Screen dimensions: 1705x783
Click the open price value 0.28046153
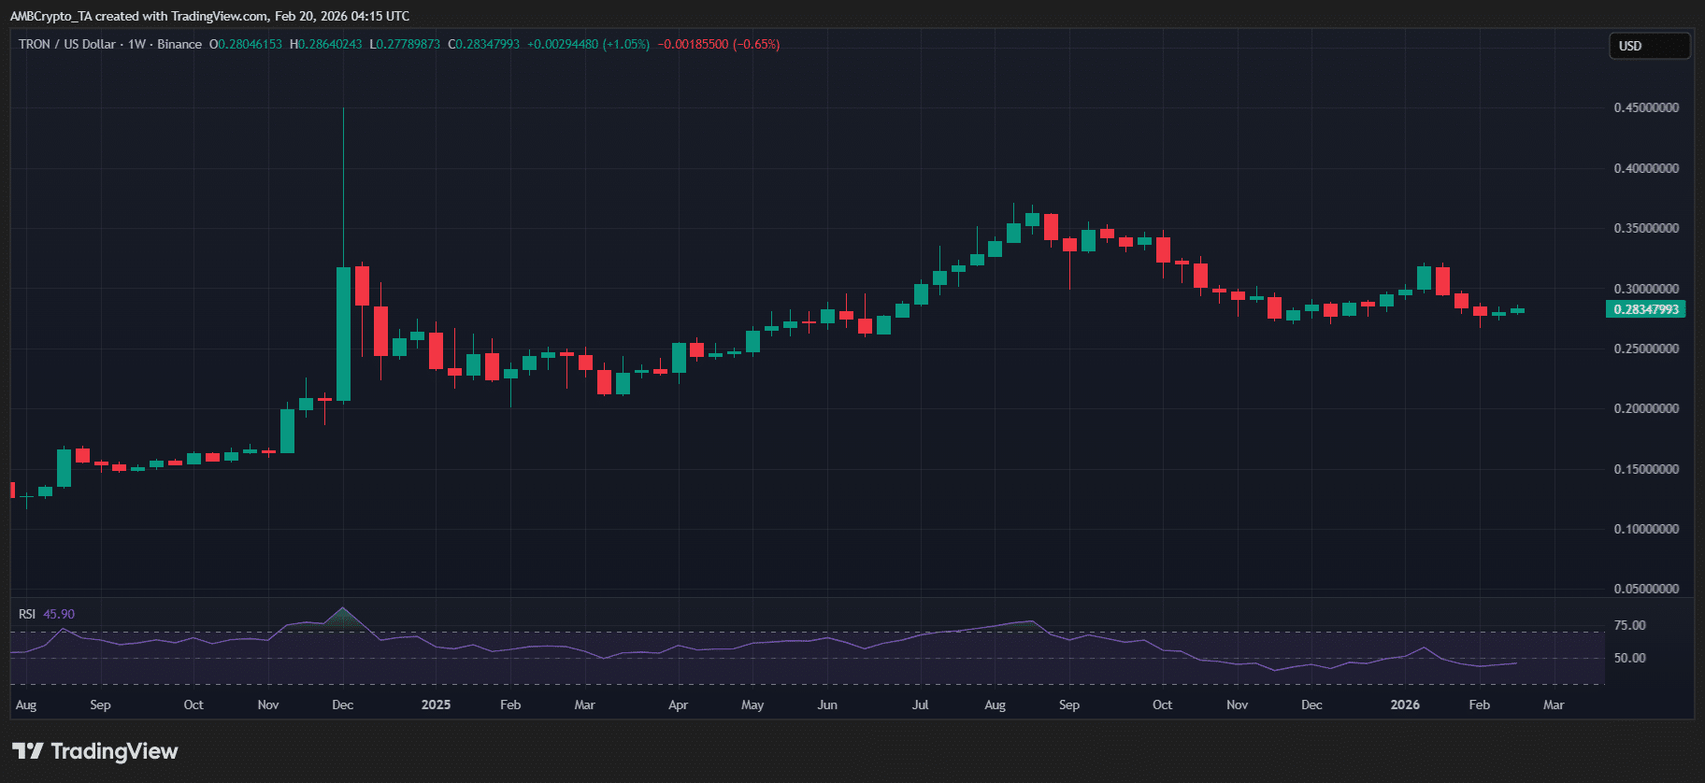click(x=250, y=44)
